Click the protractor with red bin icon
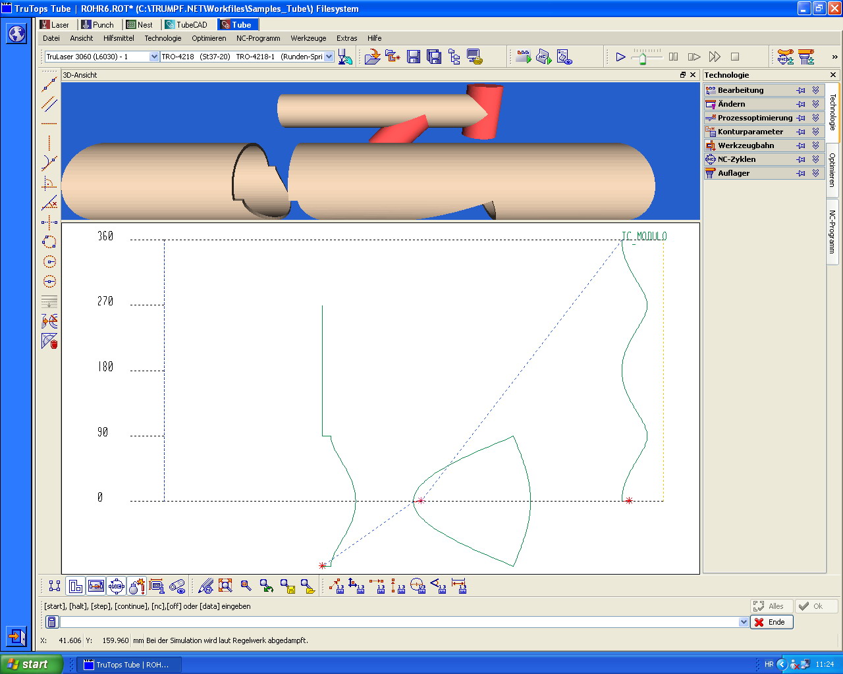 coord(49,341)
